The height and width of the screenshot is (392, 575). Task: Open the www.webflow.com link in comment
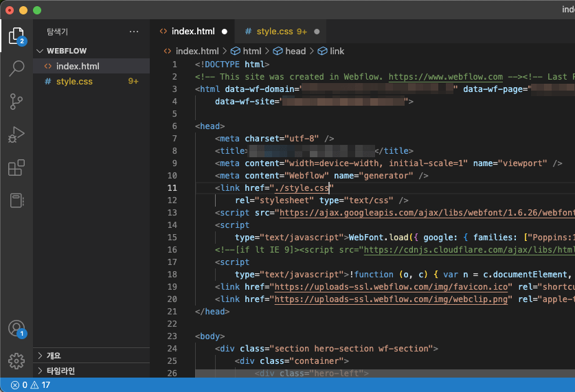pos(446,77)
